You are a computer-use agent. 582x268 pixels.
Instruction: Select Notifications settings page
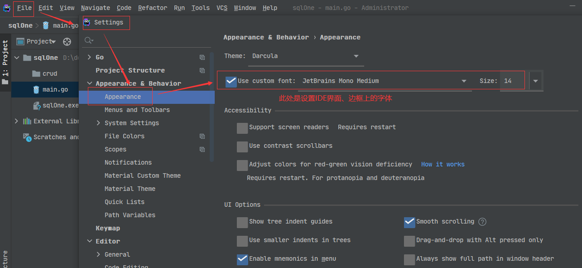click(128, 163)
